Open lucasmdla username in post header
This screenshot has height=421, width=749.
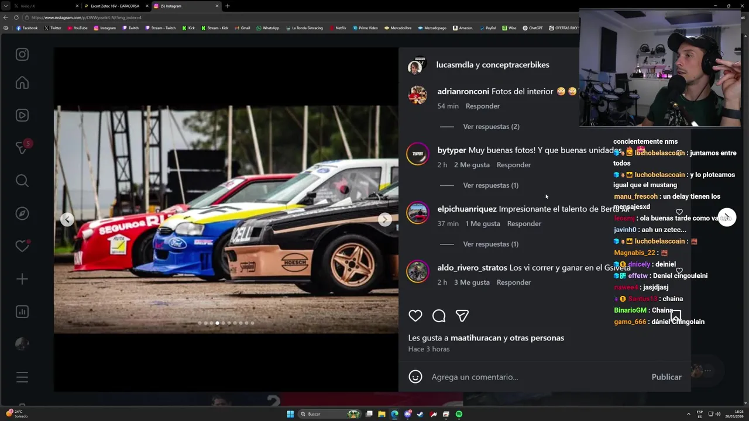455,65
